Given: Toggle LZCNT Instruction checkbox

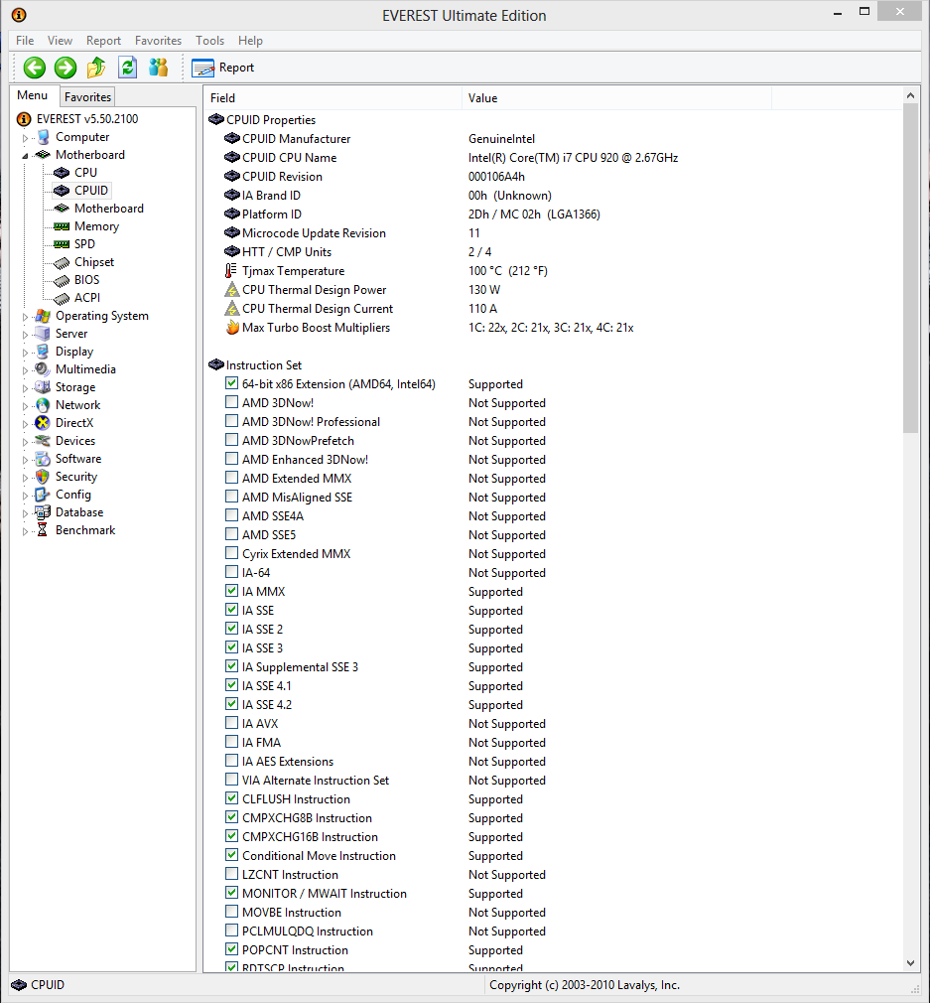Looking at the screenshot, I should point(231,874).
